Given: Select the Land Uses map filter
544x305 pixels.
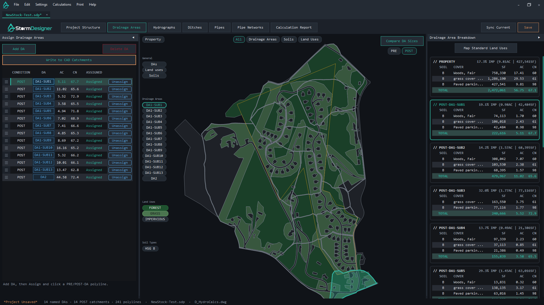Looking at the screenshot, I should [x=310, y=39].
